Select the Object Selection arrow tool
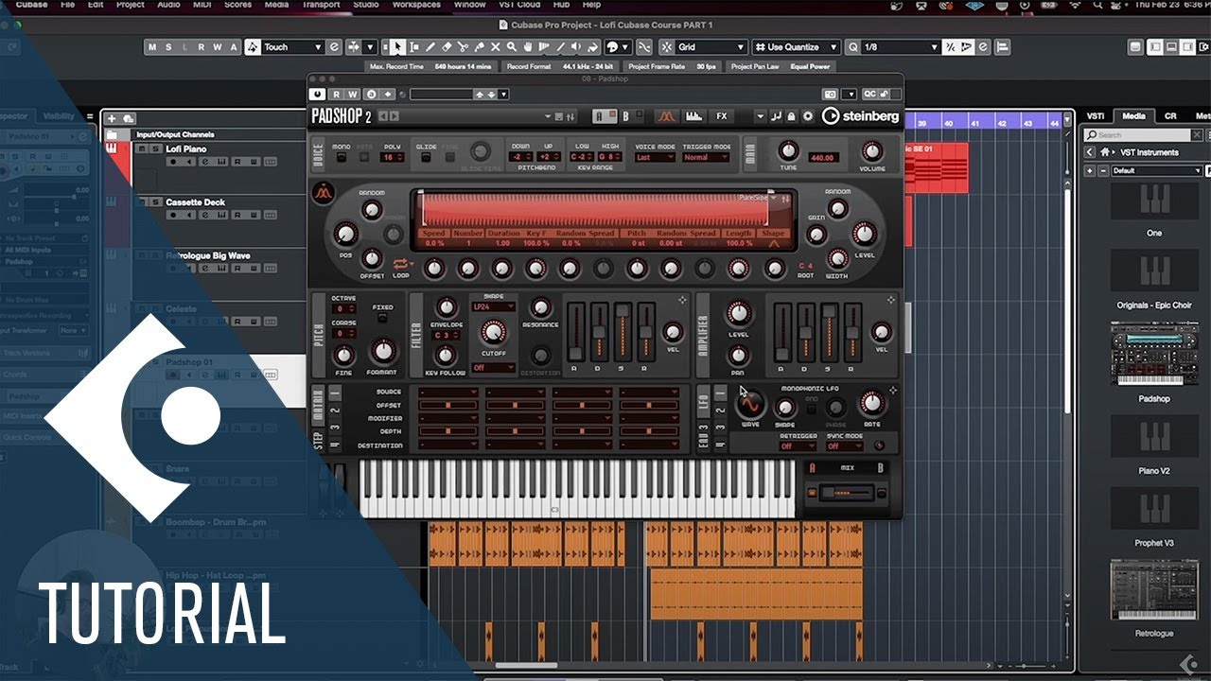The image size is (1211, 681). point(397,46)
